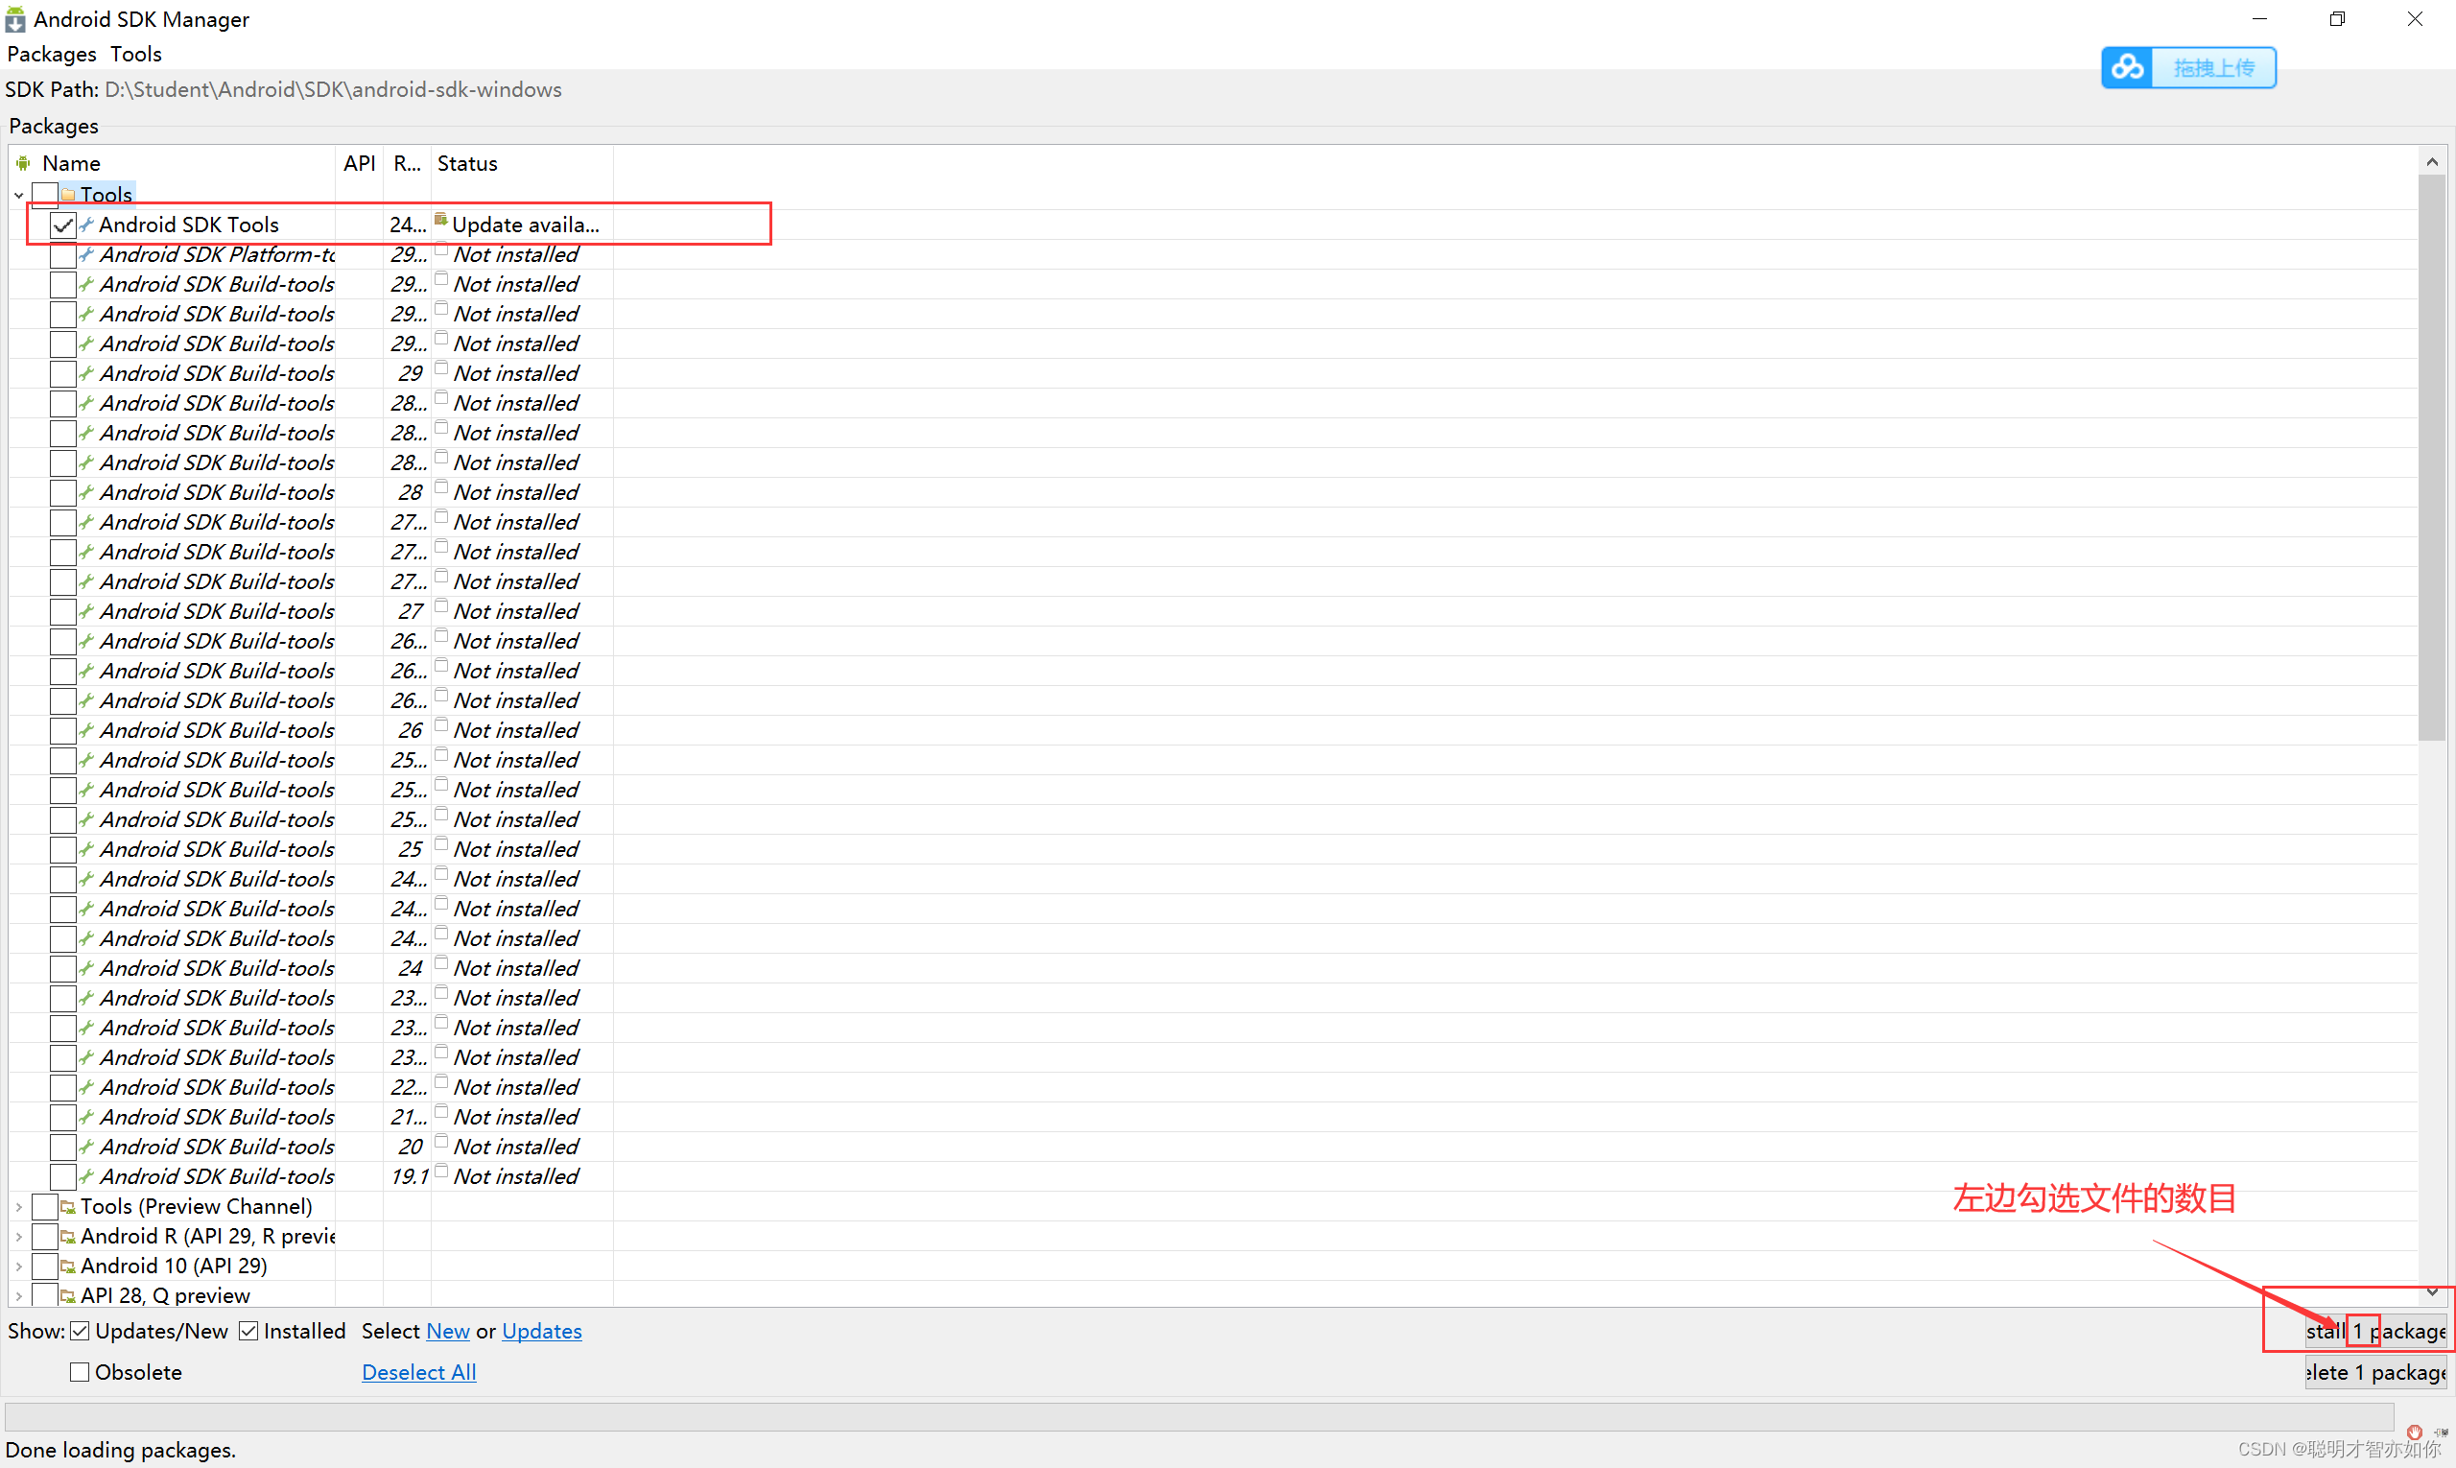The width and height of the screenshot is (2456, 1468).
Task: Click the Deselect All link
Action: coord(419,1372)
